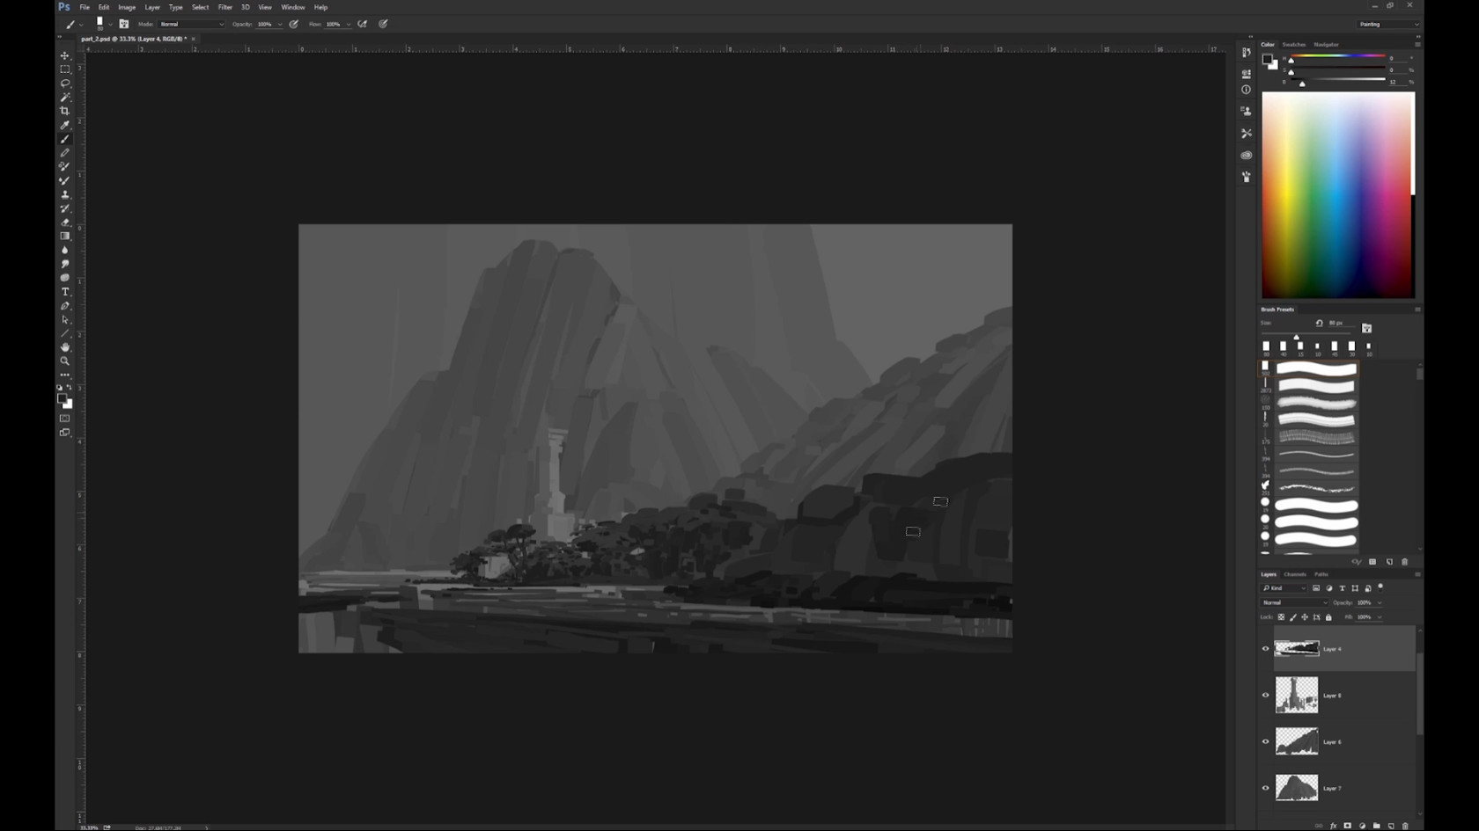Select the Lasso tool
This screenshot has height=831, width=1479.
(x=65, y=84)
